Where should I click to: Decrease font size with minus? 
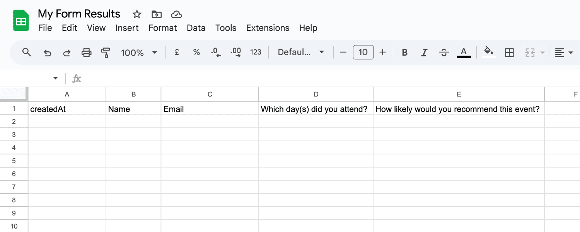click(343, 52)
